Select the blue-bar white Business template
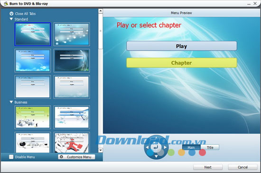Image resolution: width=261 pixels, height=173 pixels. click(72, 117)
